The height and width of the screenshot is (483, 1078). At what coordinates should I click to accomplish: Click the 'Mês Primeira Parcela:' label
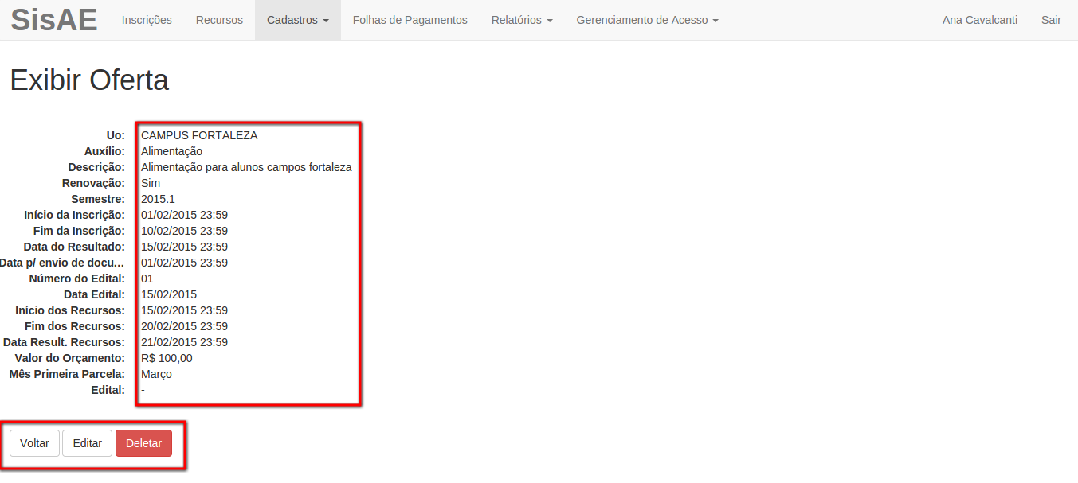coord(67,374)
